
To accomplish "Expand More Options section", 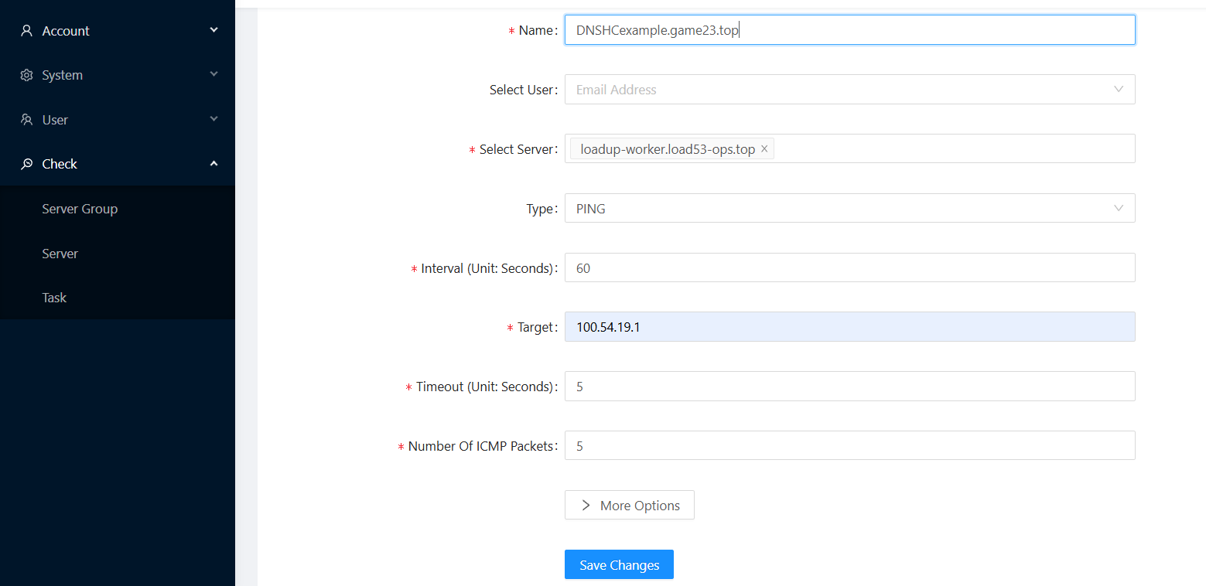I will [629, 505].
